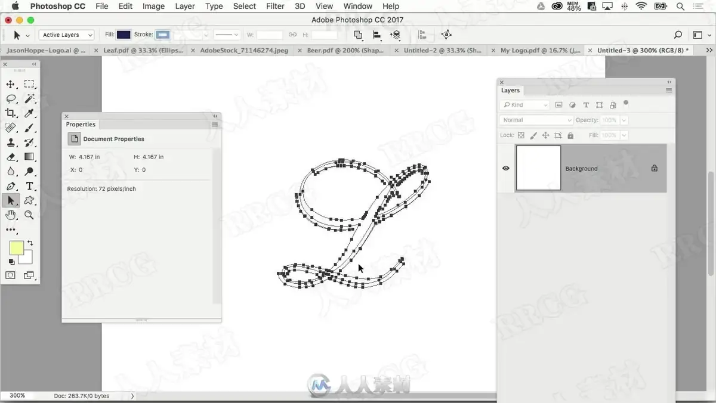Click the Fill color swatch in options bar
716x403 pixels.
tap(124, 35)
